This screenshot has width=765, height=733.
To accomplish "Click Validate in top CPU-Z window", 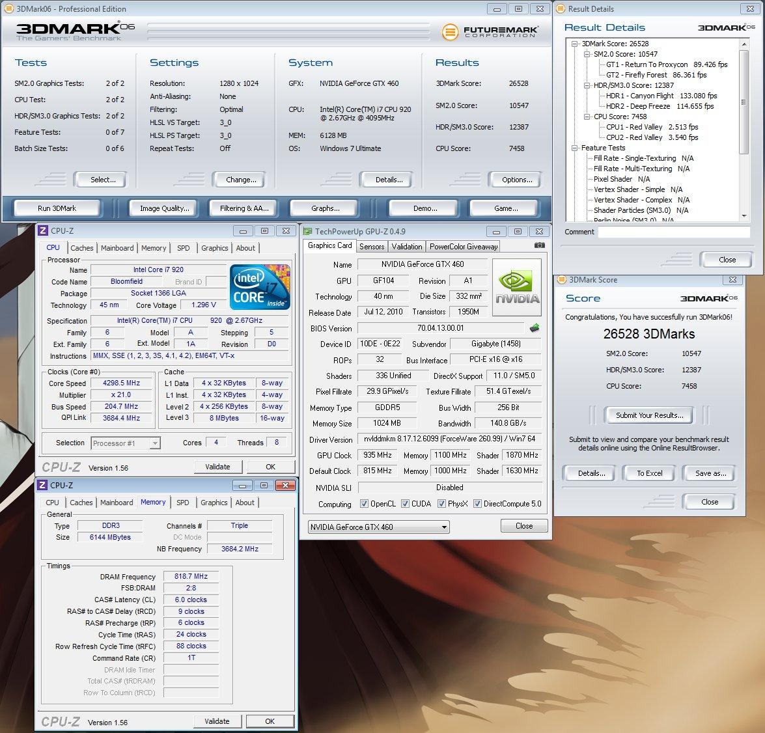I will point(217,467).
